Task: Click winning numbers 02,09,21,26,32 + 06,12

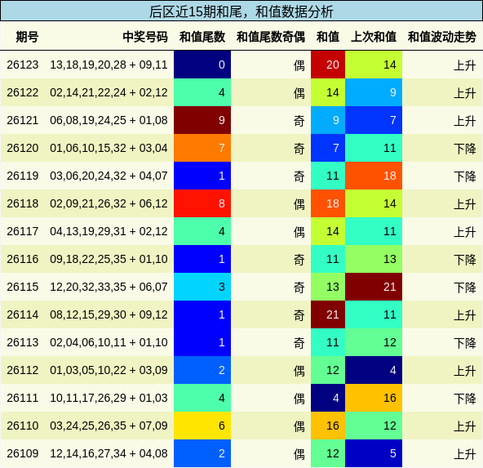Action: 109,203
